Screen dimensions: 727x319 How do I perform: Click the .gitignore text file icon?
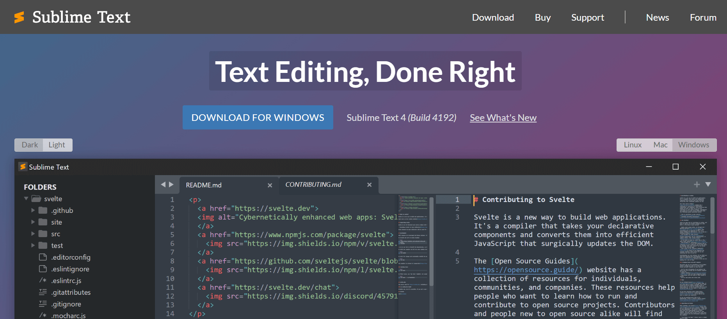tap(43, 304)
